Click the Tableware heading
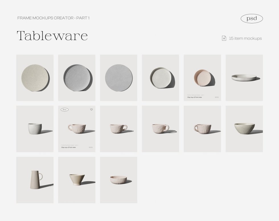 [x=52, y=36]
